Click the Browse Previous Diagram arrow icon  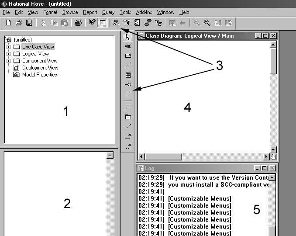pyautogui.click(x=183, y=23)
